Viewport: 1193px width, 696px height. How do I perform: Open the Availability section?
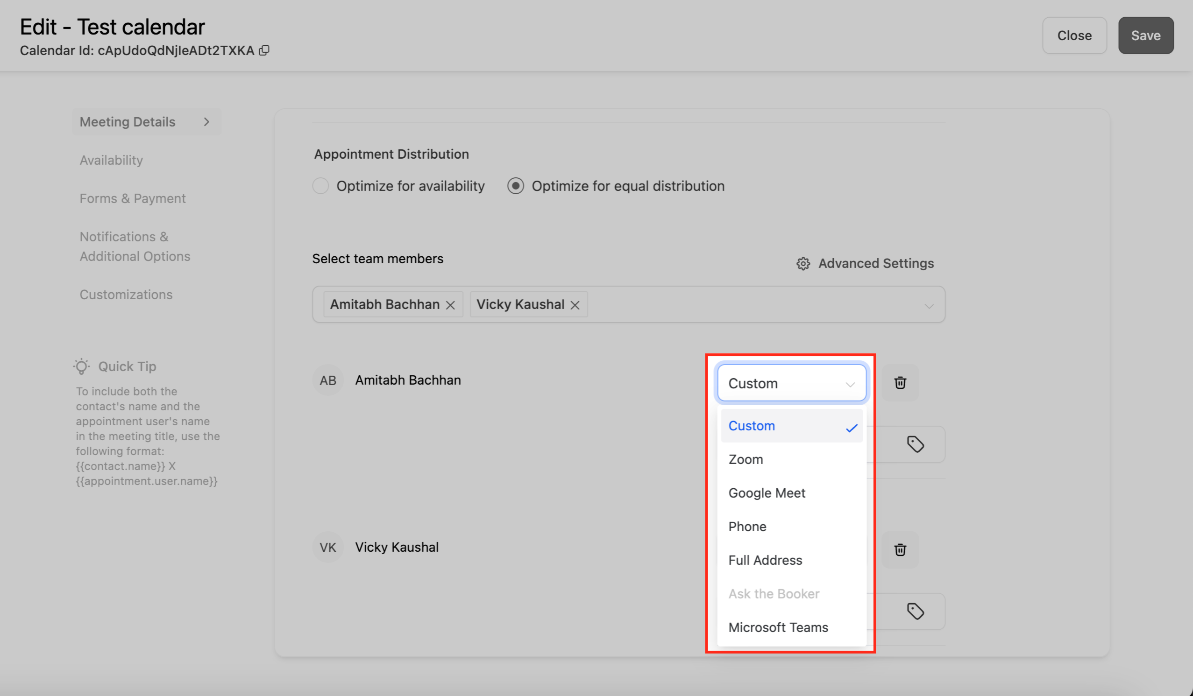click(111, 160)
